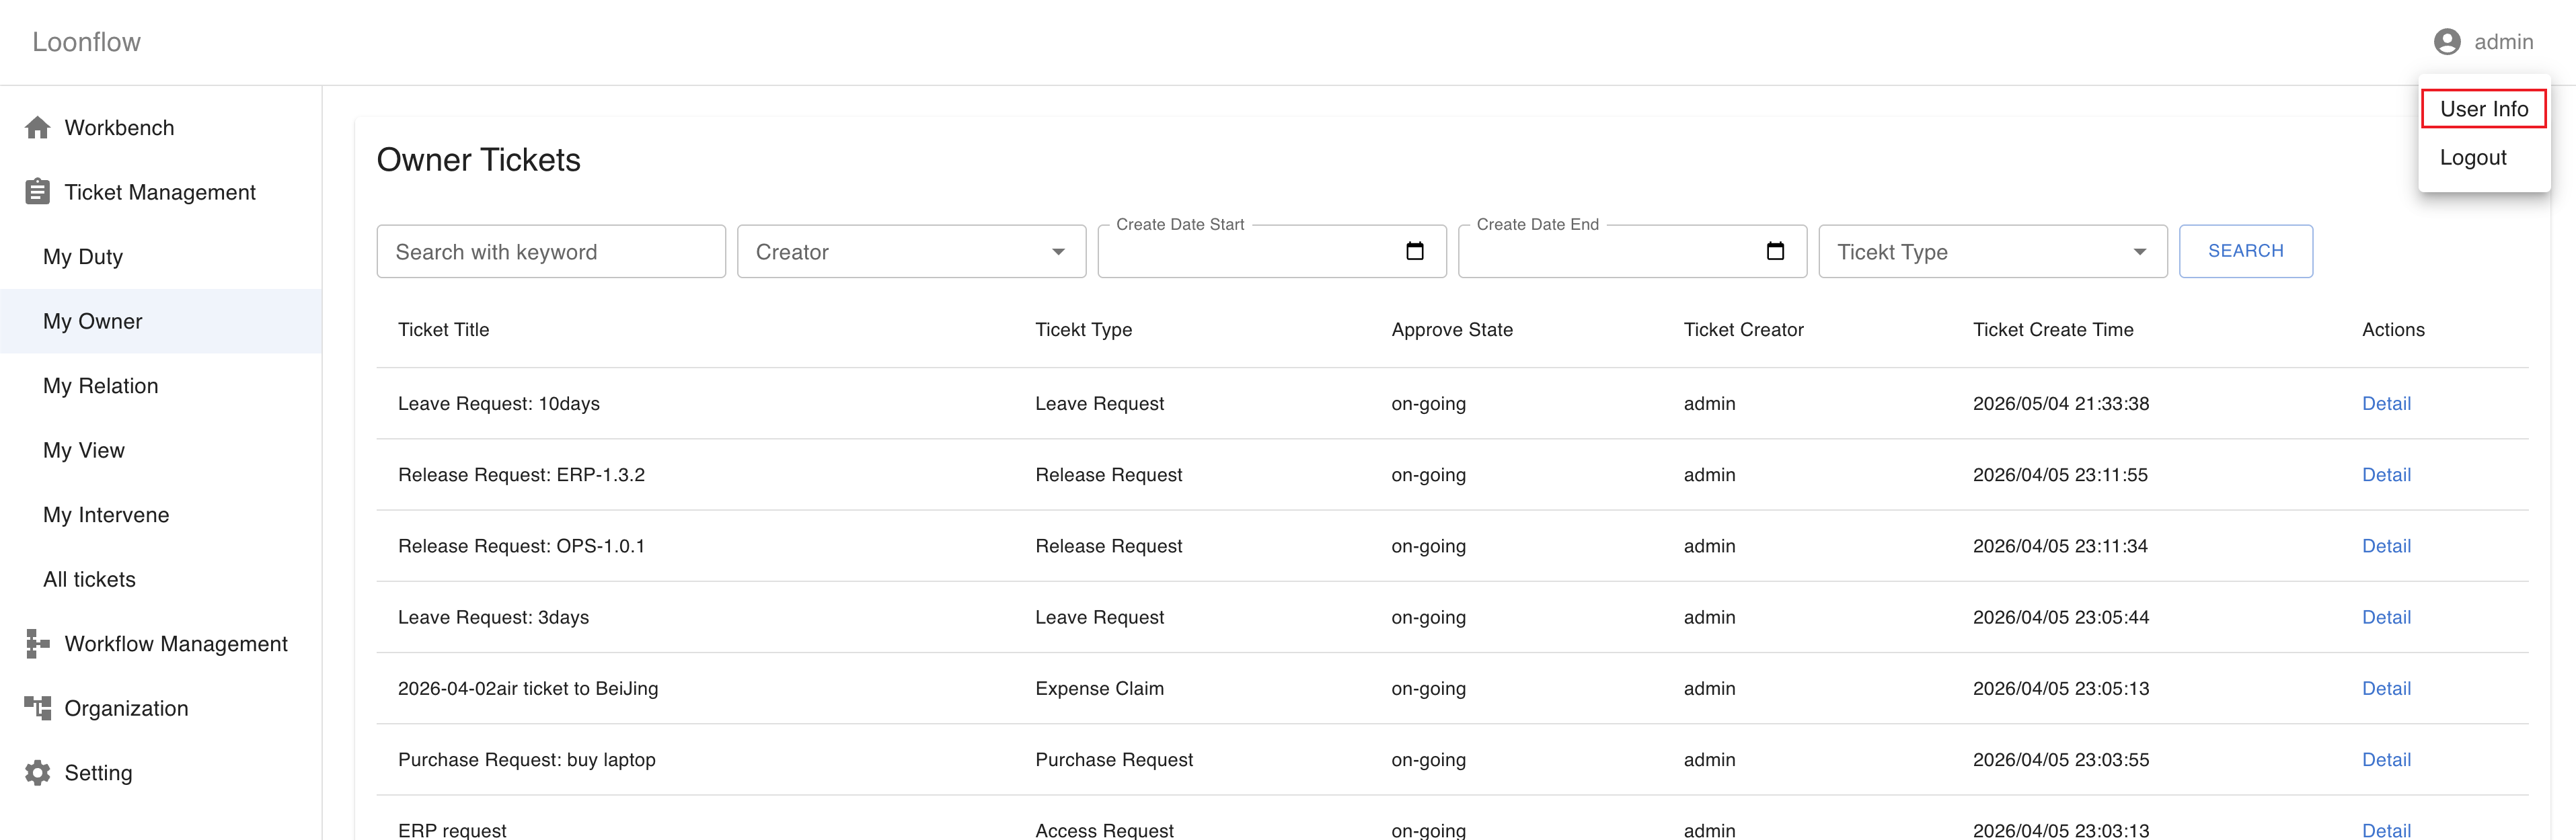Click the Approve State column header
Image resolution: width=2576 pixels, height=840 pixels.
[1452, 329]
